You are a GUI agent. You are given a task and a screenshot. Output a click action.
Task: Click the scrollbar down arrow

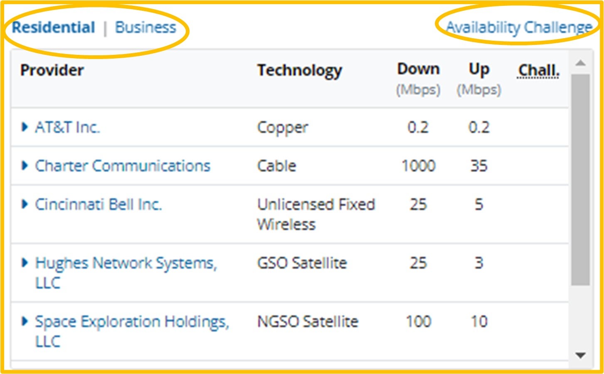pos(580,355)
